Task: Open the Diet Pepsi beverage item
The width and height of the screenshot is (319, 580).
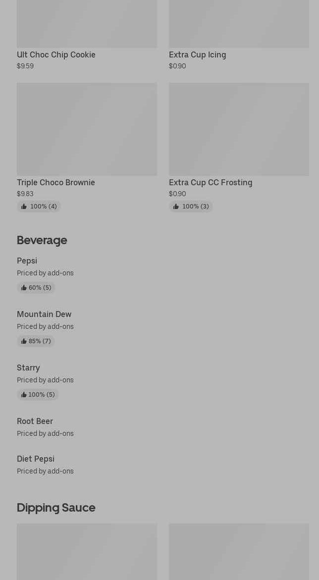Action: (x=36, y=459)
